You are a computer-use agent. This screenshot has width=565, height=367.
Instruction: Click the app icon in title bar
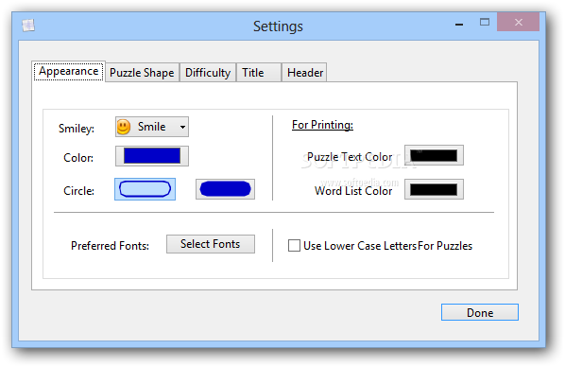pyautogui.click(x=28, y=26)
